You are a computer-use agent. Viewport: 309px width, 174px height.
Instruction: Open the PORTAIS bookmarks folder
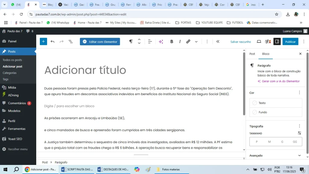[183, 23]
